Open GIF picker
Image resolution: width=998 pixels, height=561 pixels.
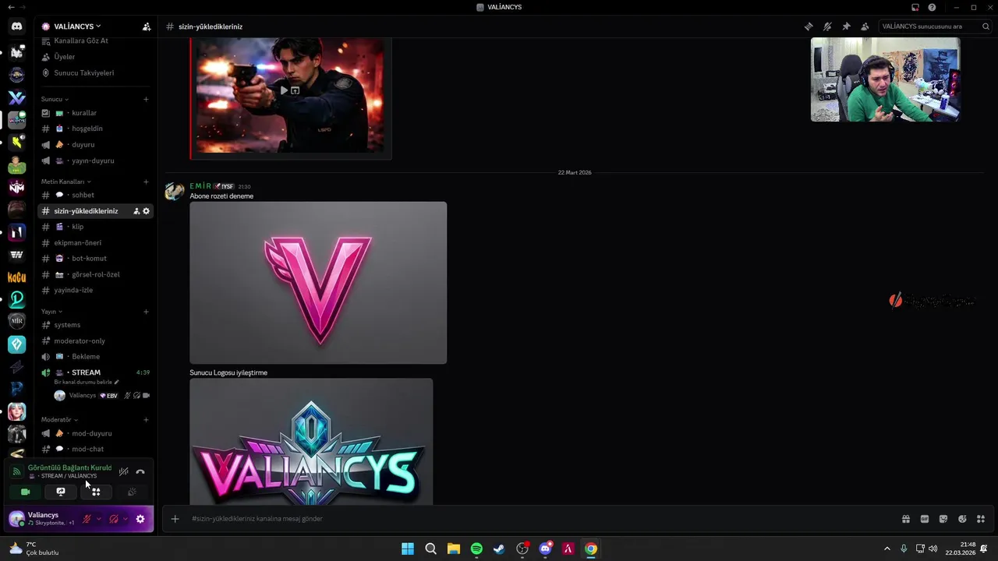pyautogui.click(x=925, y=519)
